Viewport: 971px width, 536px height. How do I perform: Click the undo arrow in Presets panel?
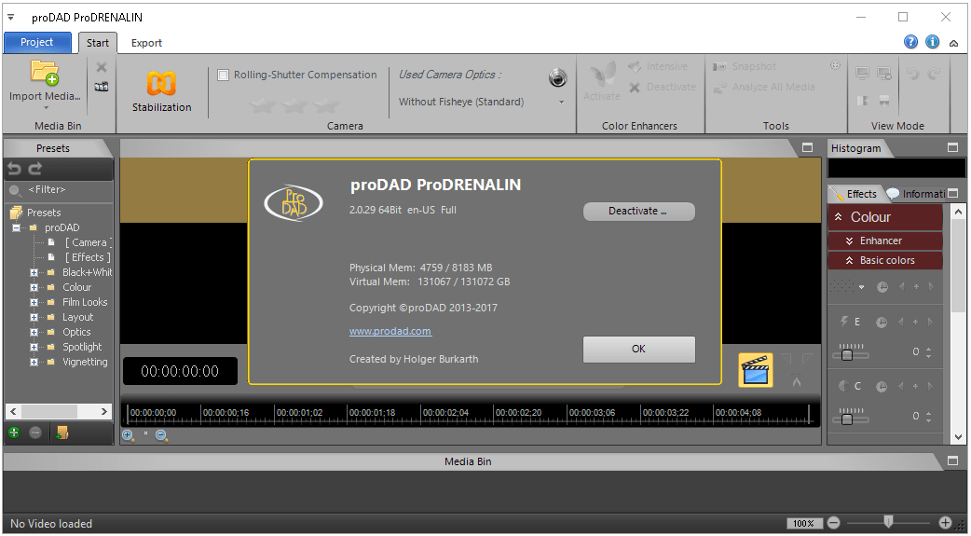pos(15,169)
